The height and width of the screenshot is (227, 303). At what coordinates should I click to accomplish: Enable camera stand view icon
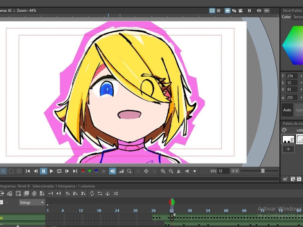coord(228,11)
